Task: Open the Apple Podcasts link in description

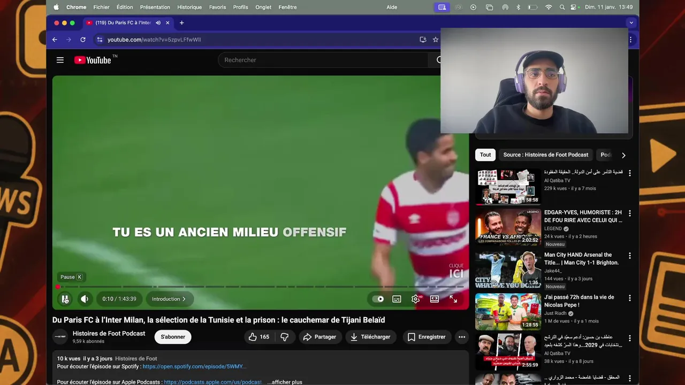Action: click(212, 382)
